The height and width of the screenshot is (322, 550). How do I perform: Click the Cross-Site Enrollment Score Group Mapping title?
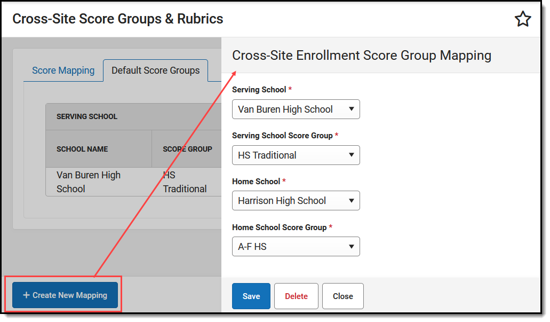[x=362, y=56]
